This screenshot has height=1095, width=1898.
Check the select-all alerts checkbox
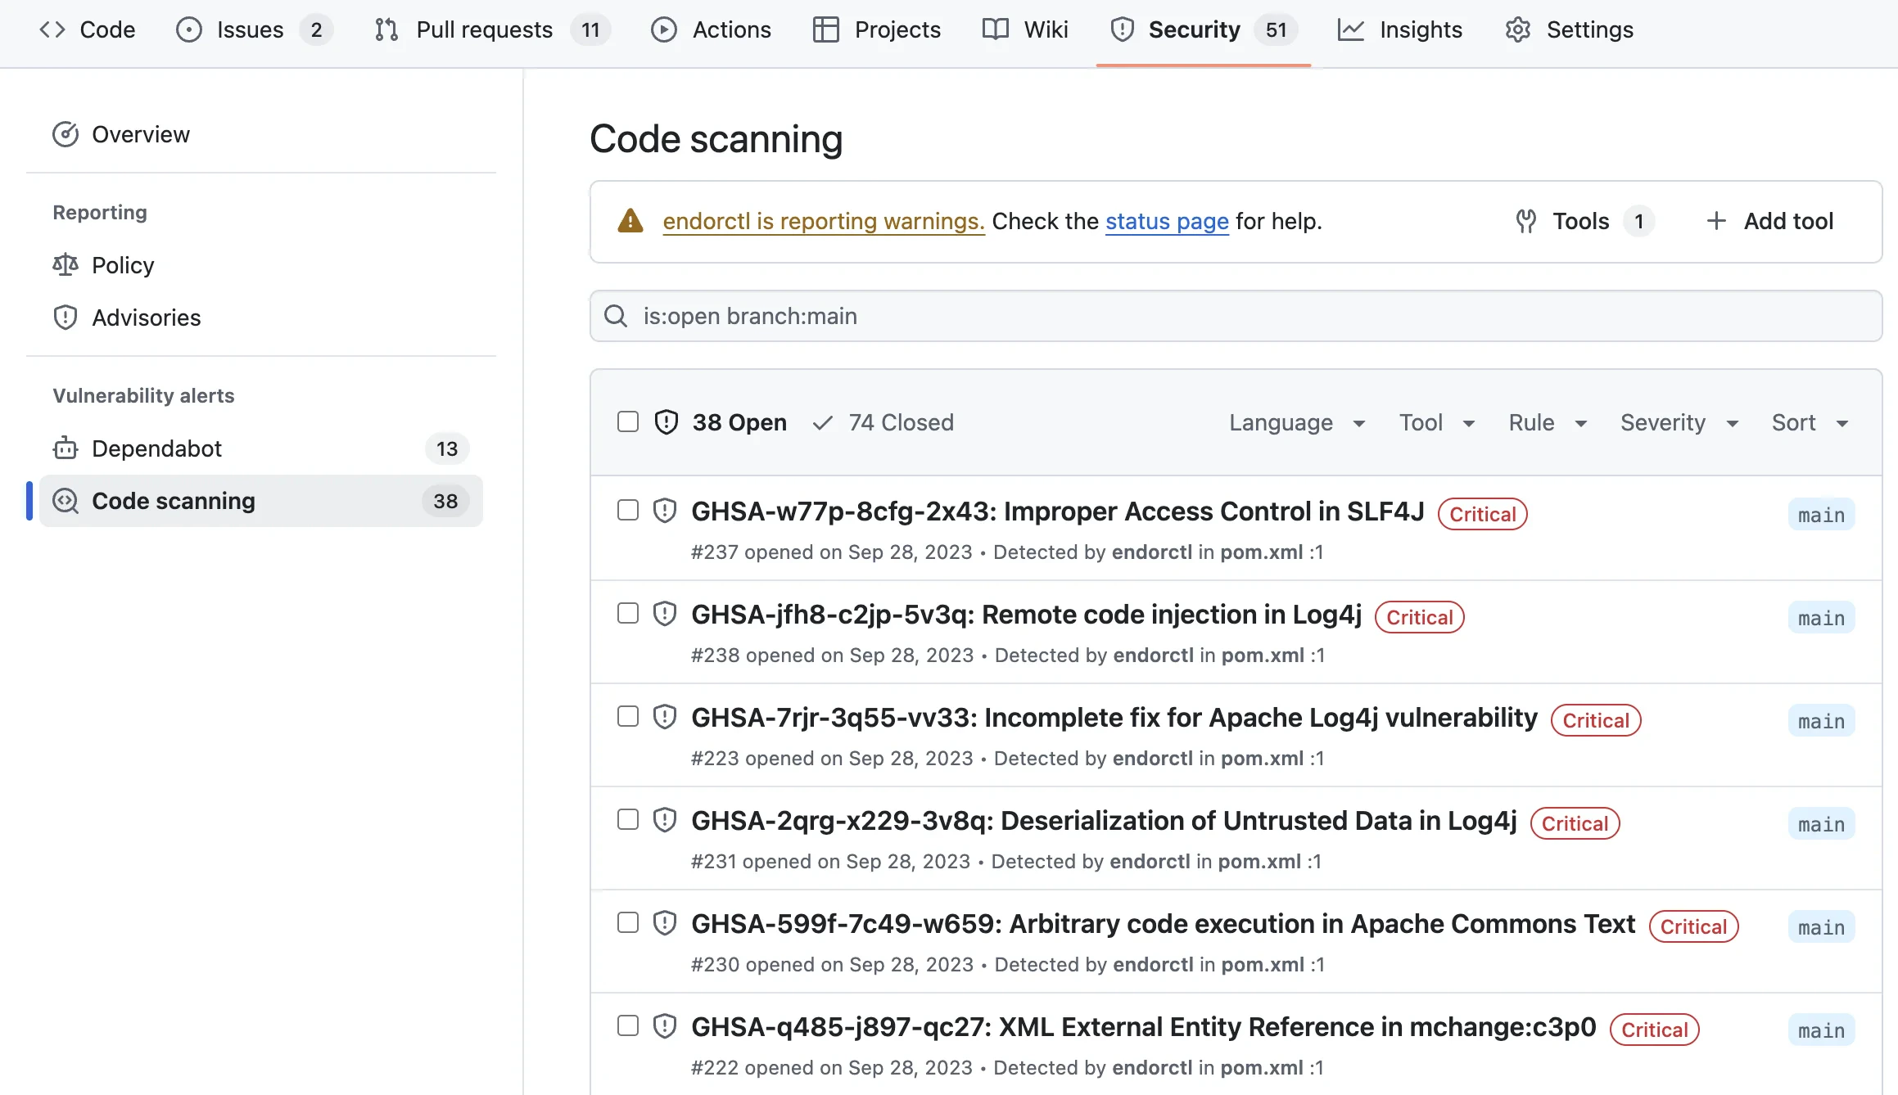pyautogui.click(x=627, y=421)
